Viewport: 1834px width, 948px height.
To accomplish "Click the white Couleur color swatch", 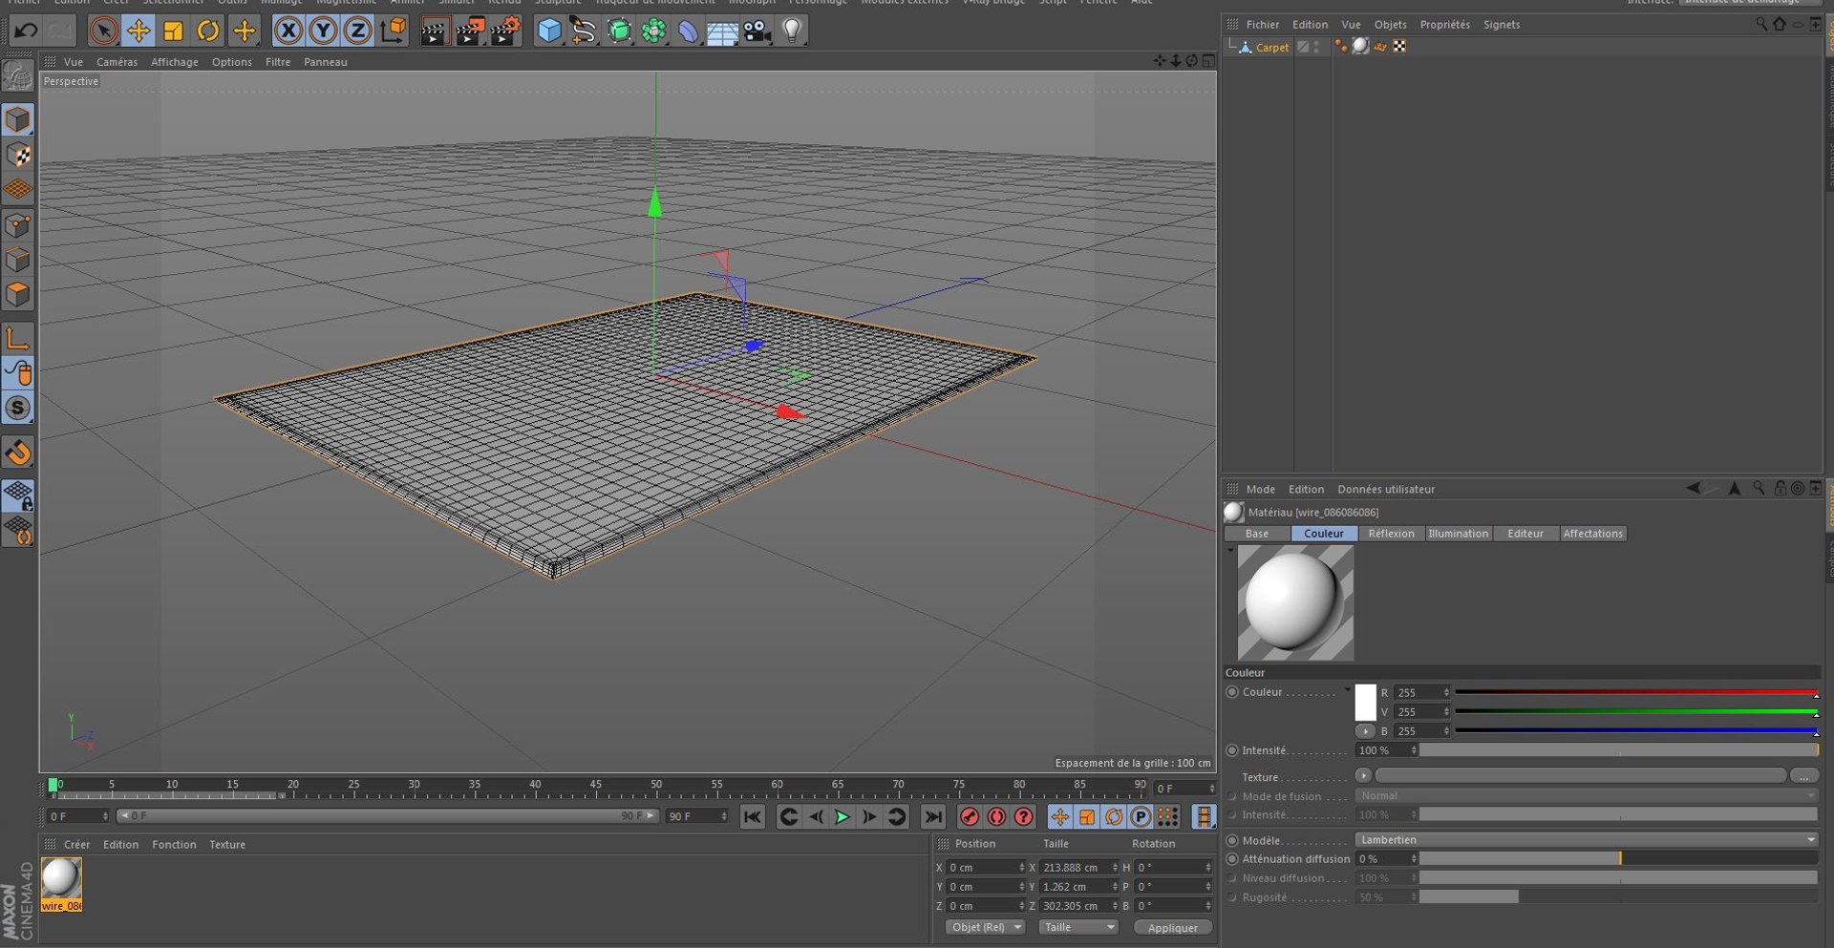I will [x=1365, y=703].
